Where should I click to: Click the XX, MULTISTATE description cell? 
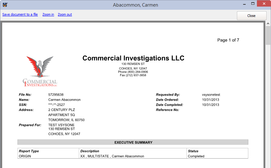[112, 156]
